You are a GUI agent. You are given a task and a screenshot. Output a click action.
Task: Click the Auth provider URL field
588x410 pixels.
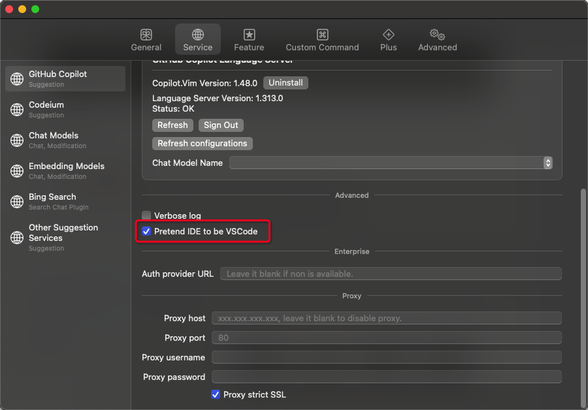point(391,274)
